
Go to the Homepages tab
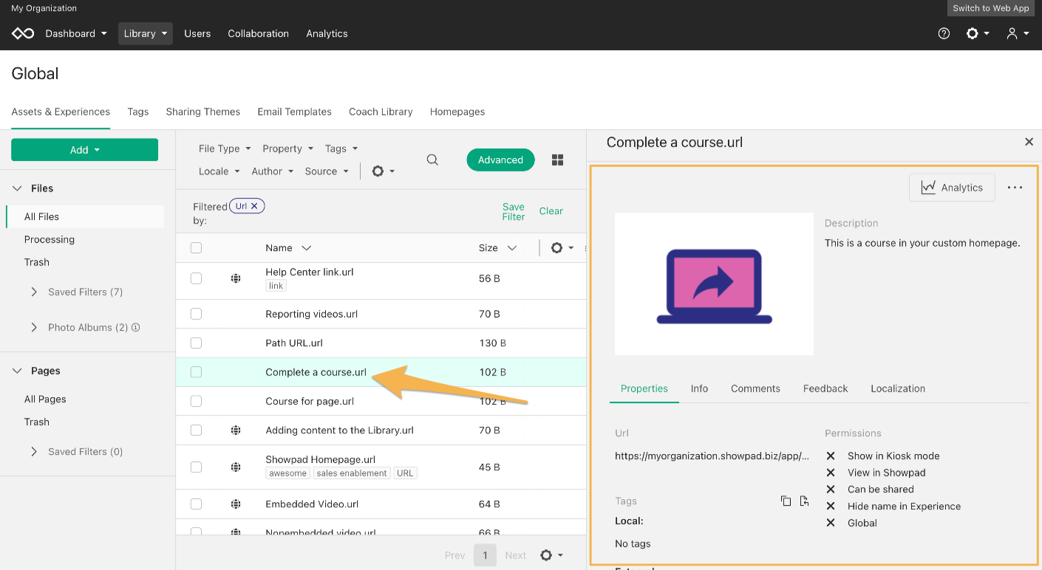coord(457,111)
